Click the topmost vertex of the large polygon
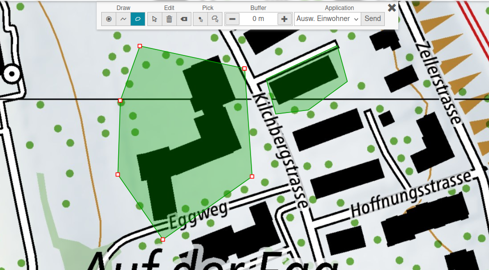Image resolution: width=489 pixels, height=270 pixels. (140, 46)
